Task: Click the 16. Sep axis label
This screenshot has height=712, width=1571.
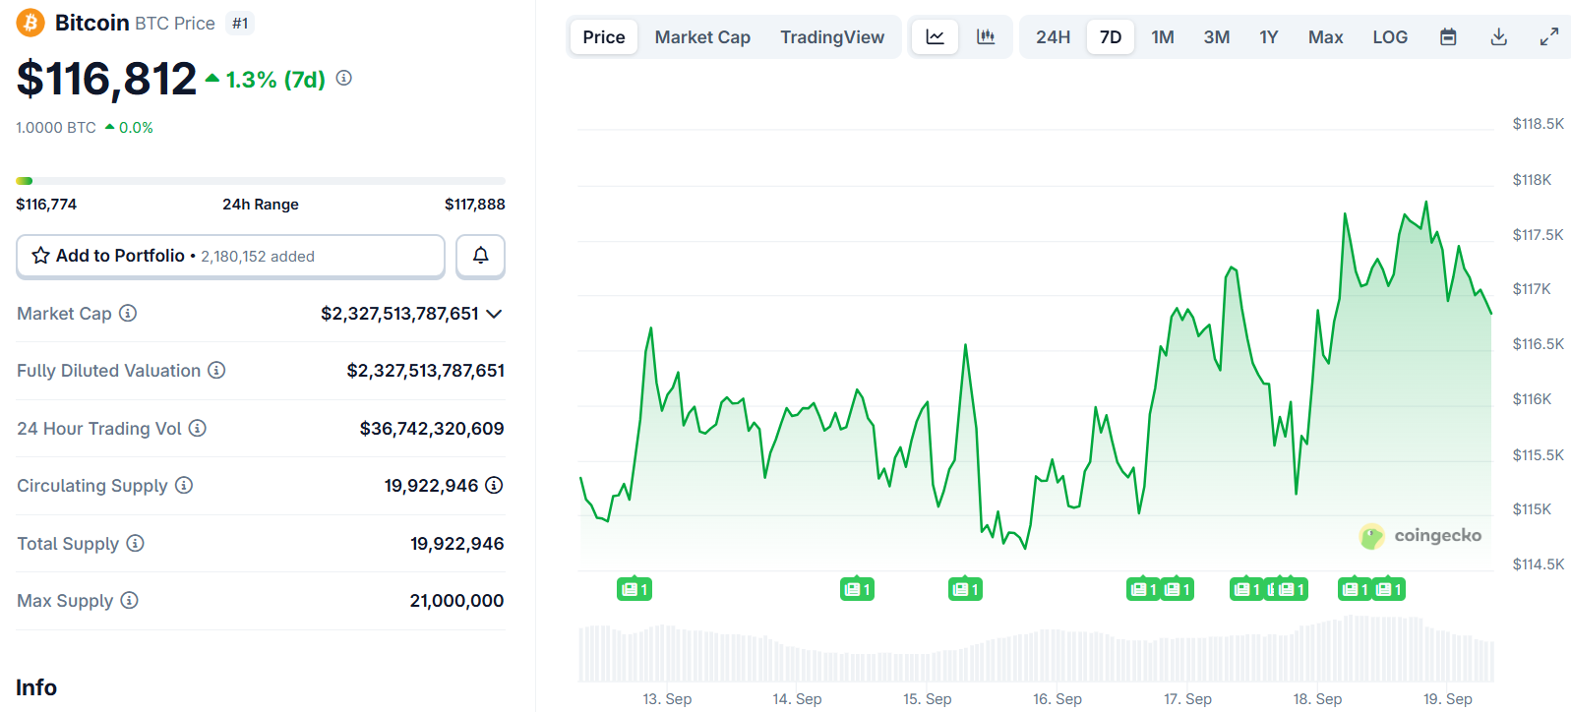Action: [1057, 699]
